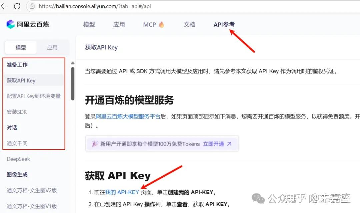This screenshot has width=360, height=213.
Task: Select 获取API Key in the sidebar
Action: (34, 81)
